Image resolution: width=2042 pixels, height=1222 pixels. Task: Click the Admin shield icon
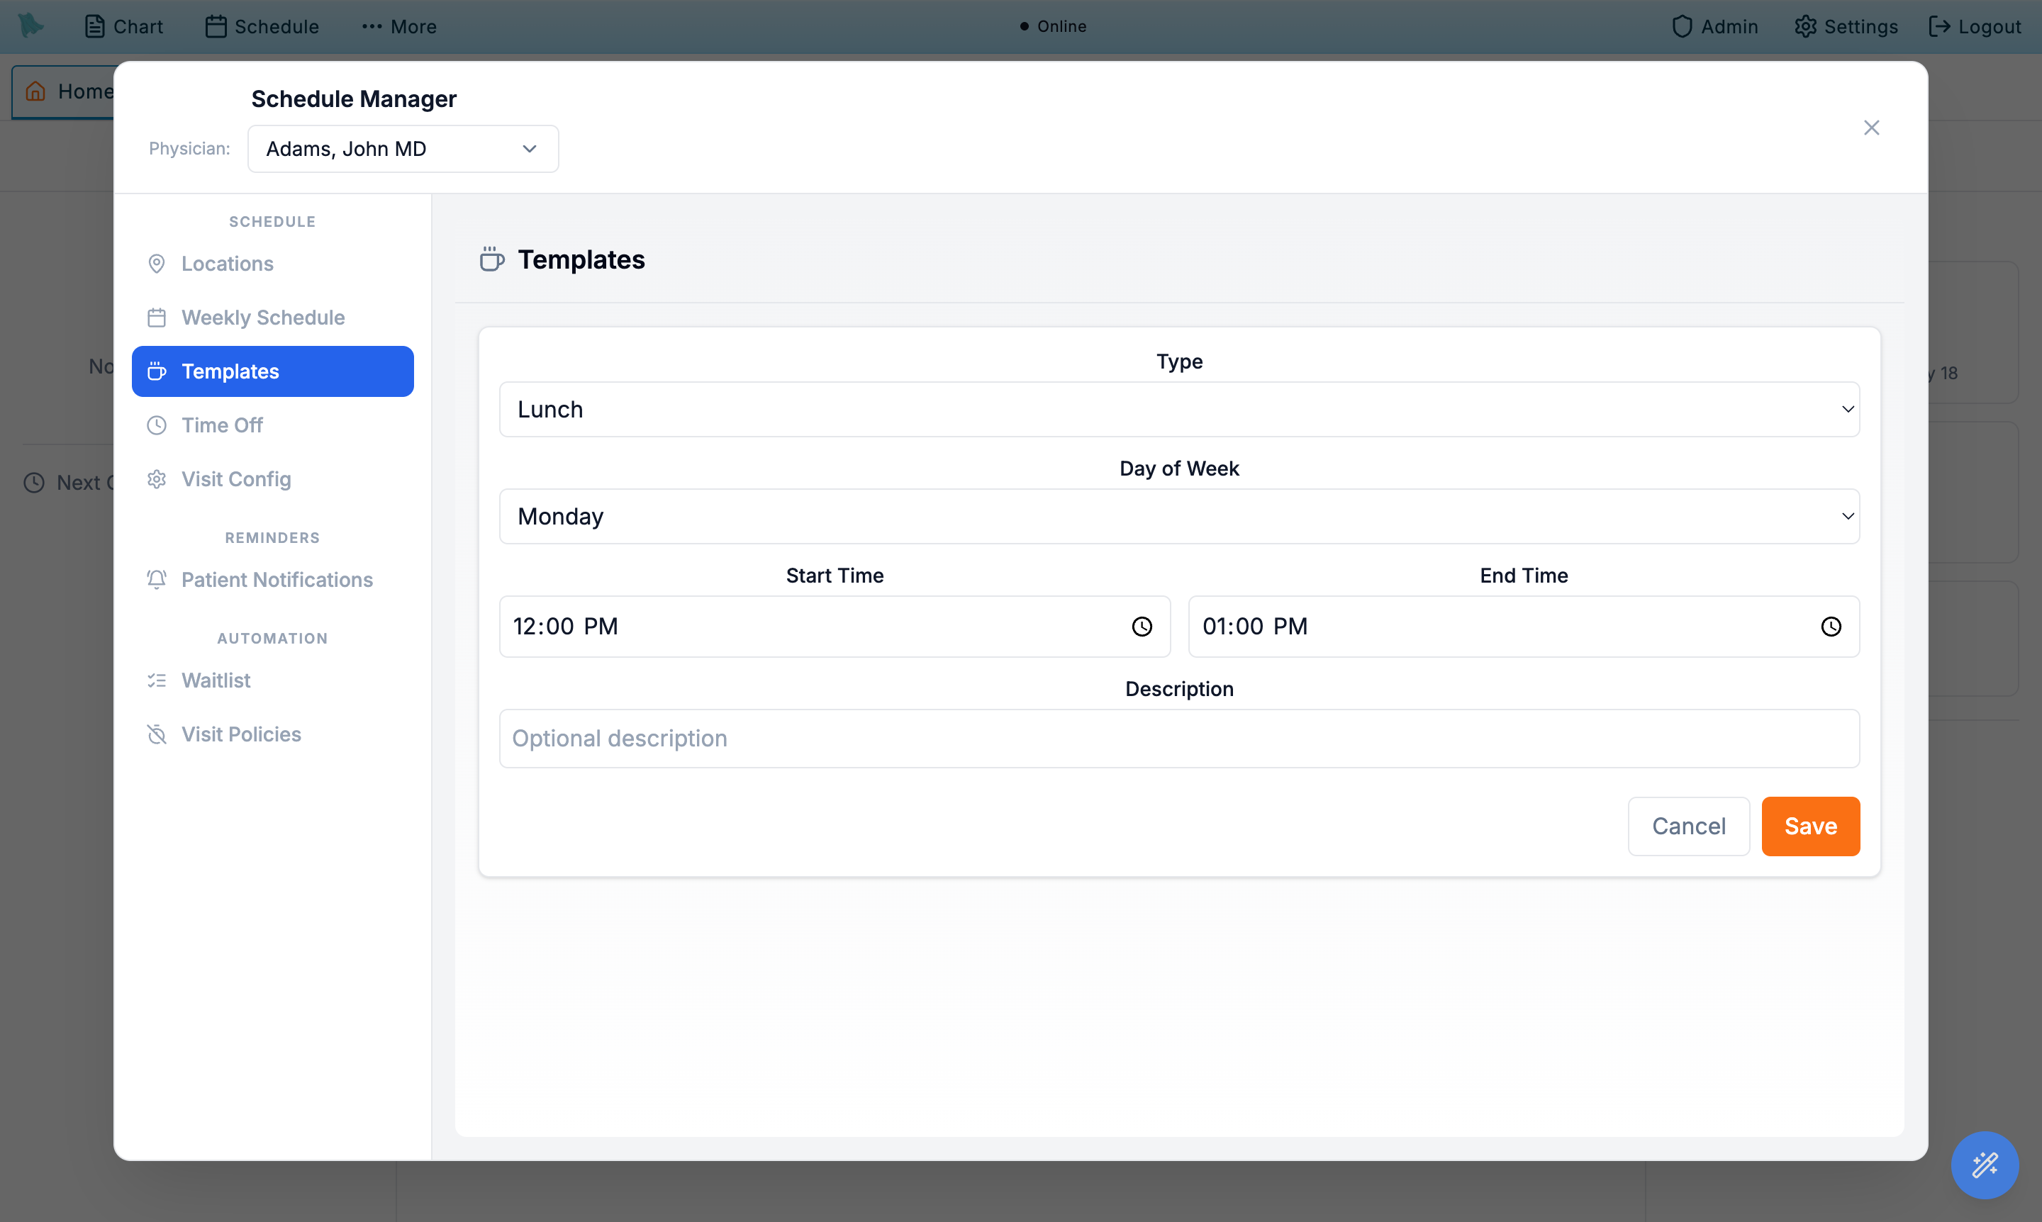pyautogui.click(x=1682, y=26)
